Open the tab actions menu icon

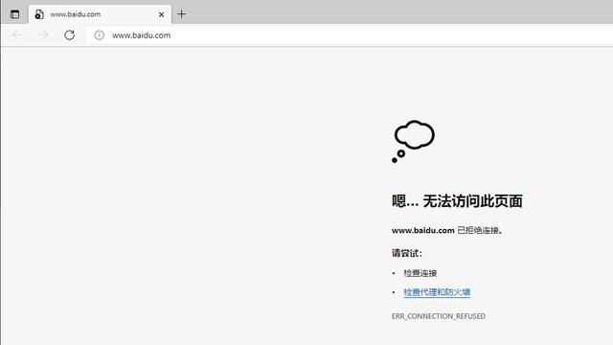click(15, 14)
